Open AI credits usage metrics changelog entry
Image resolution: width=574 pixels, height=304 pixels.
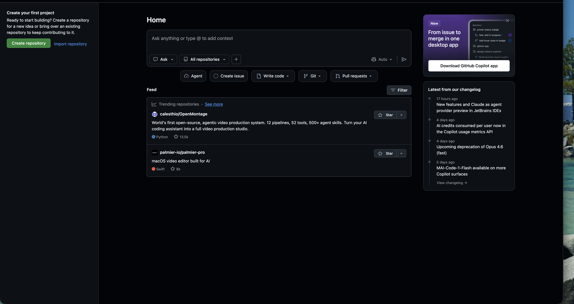click(x=471, y=129)
